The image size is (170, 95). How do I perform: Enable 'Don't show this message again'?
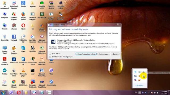click(50, 57)
